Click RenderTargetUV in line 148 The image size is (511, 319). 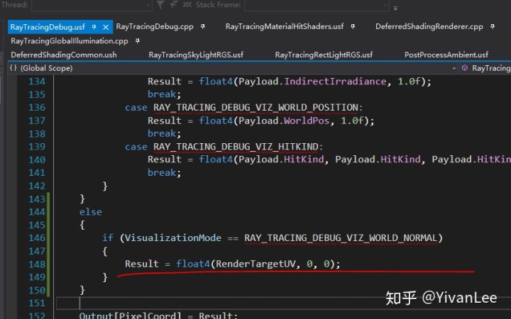point(255,264)
